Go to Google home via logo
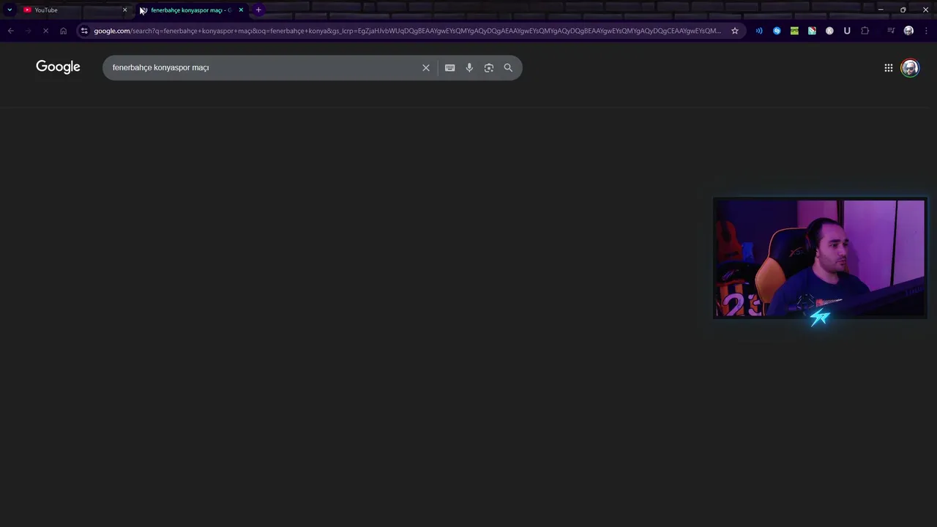 58,67
